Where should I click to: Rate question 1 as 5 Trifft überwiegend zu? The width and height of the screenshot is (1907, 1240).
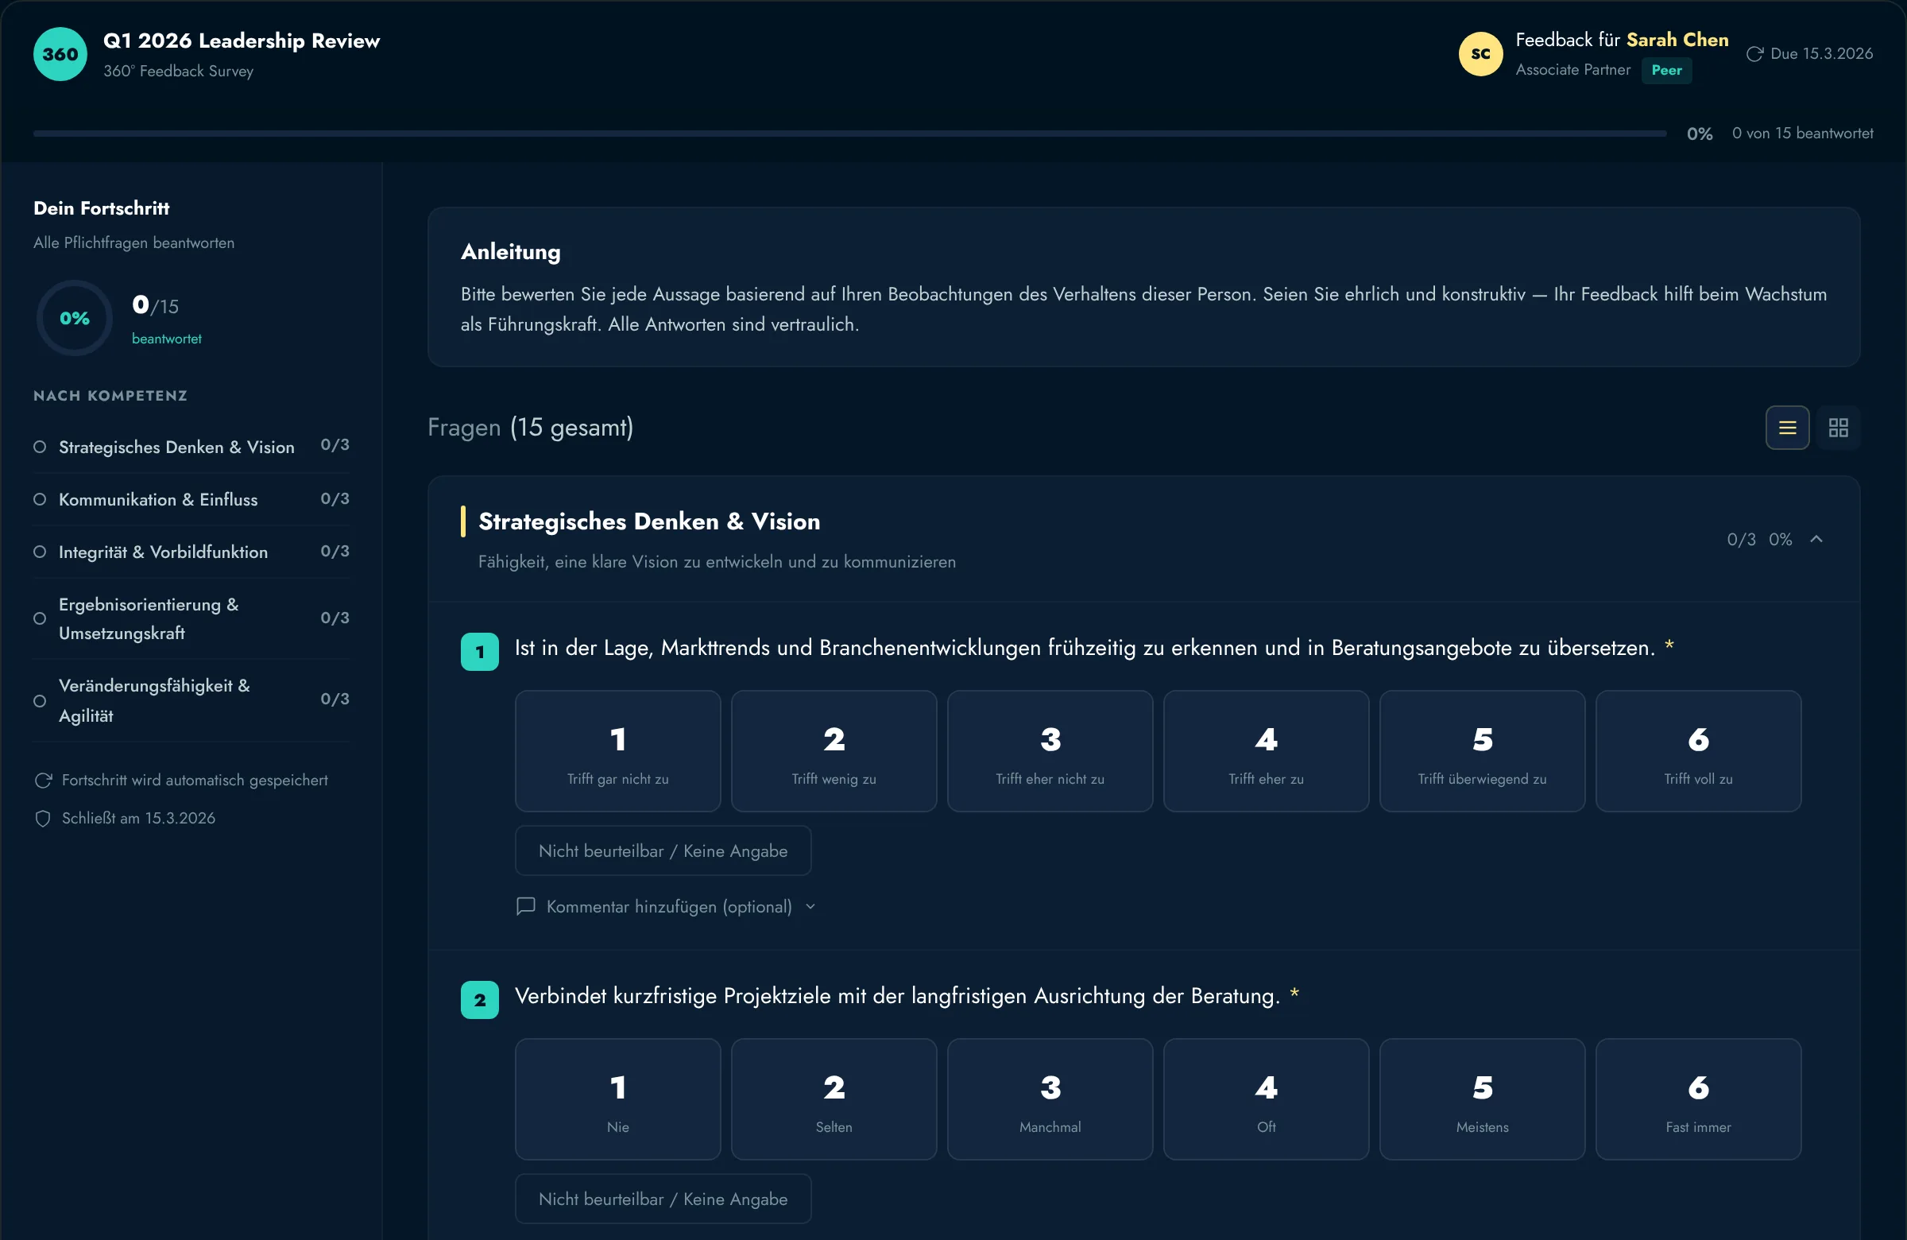[1482, 751]
